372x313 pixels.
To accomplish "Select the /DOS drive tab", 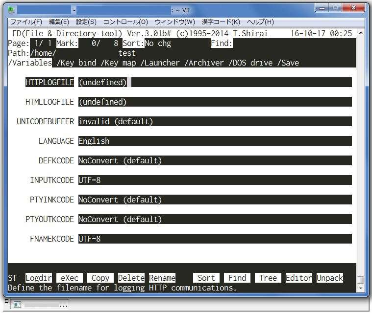I will (251, 63).
